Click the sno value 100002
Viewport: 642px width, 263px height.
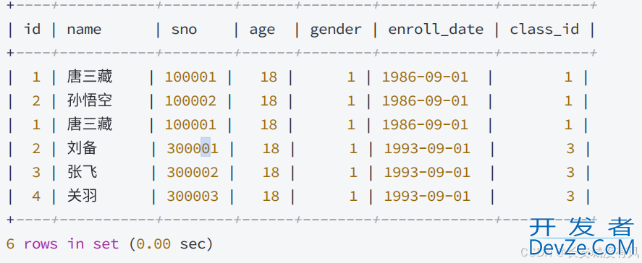tap(190, 100)
